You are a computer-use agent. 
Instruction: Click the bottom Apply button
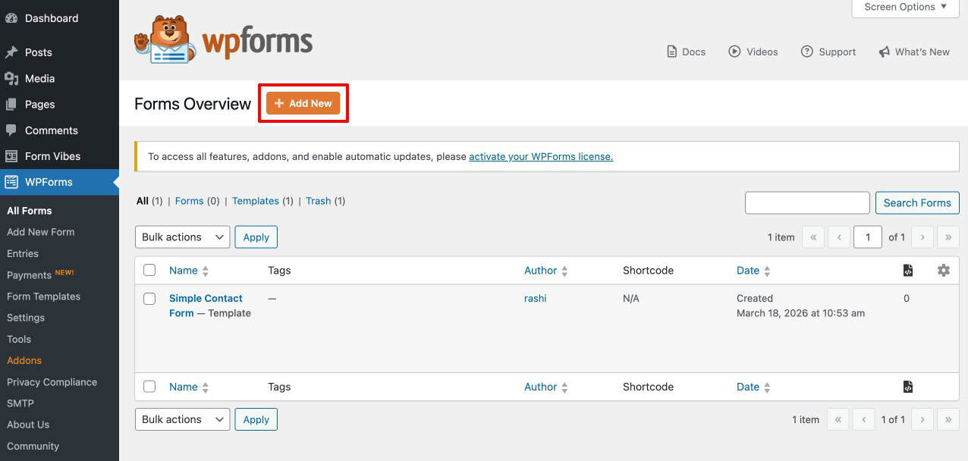click(x=256, y=419)
